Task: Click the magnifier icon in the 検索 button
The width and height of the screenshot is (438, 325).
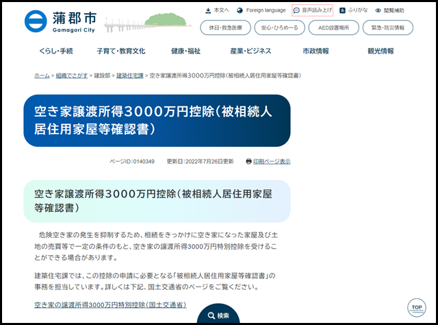Action: click(211, 315)
